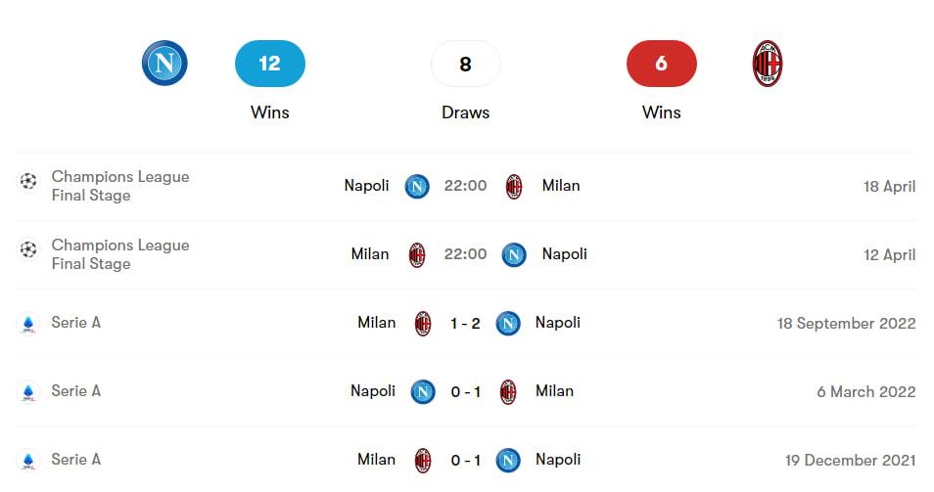Open Champions League Final Stage for 12 April
The width and height of the screenshot is (934, 492).
(x=119, y=254)
